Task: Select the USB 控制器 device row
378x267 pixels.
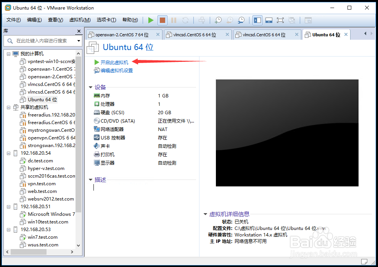Action: [x=144, y=138]
